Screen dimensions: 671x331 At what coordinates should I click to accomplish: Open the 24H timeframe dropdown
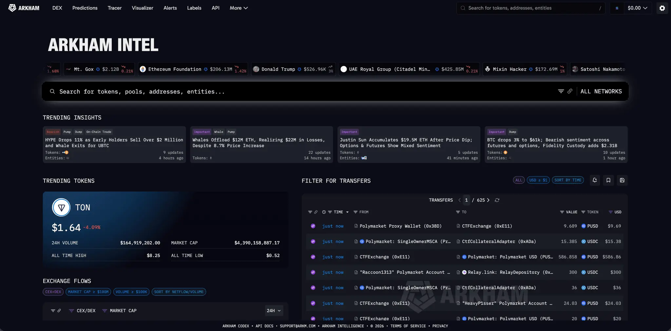coord(274,311)
